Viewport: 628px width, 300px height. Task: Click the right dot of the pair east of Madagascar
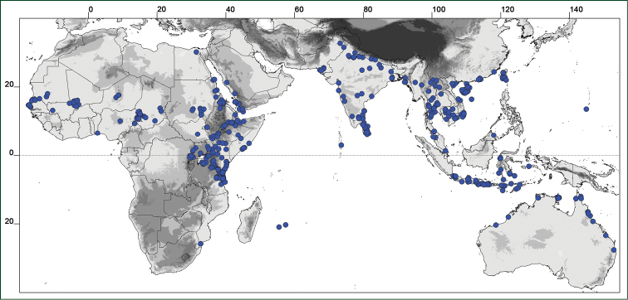[x=286, y=225]
